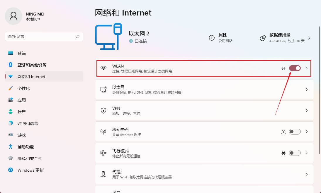Click the clock globe icon for 时间和语言

point(11,123)
